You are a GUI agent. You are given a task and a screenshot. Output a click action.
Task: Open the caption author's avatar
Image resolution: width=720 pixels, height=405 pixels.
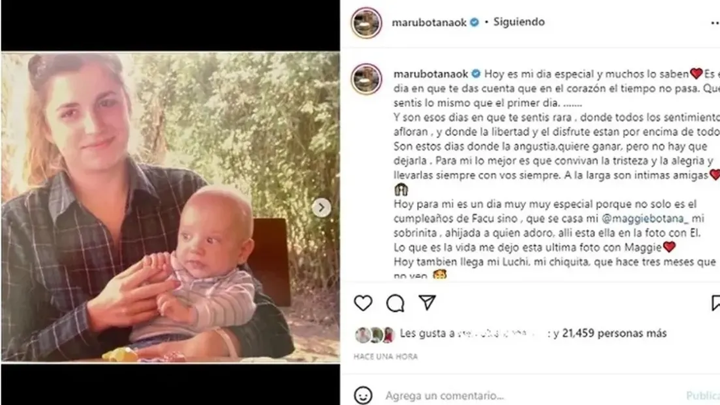(366, 79)
